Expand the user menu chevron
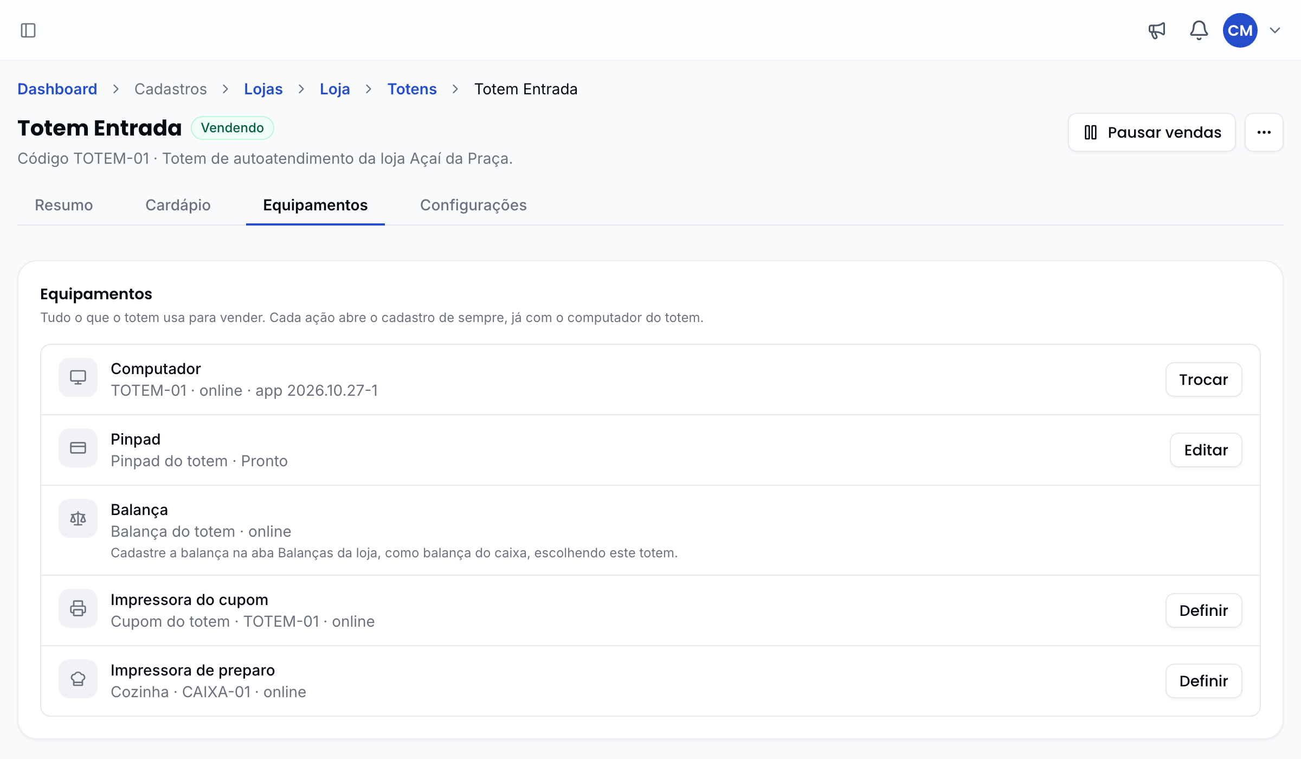This screenshot has height=759, width=1301. [1275, 30]
